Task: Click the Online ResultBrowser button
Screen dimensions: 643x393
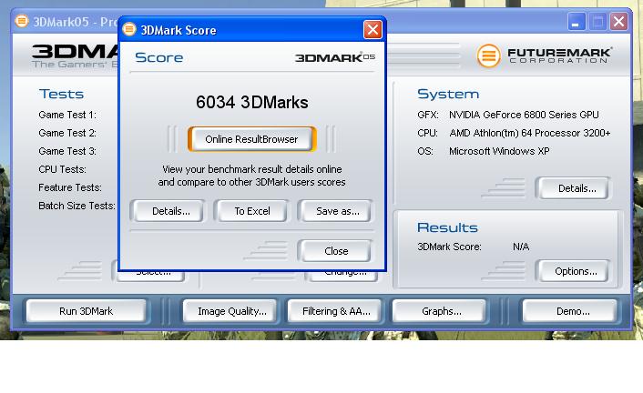Action: [251, 139]
